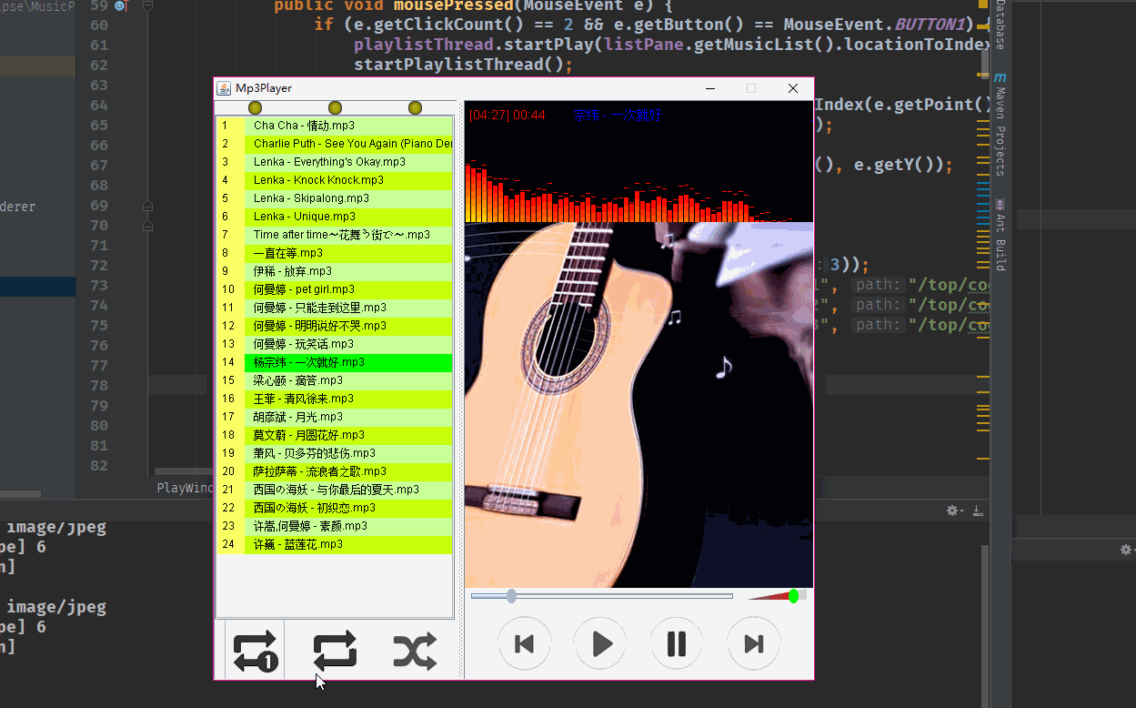Click the scroll-to-end icon beside the console gear
The width and height of the screenshot is (1136, 708).
979,511
